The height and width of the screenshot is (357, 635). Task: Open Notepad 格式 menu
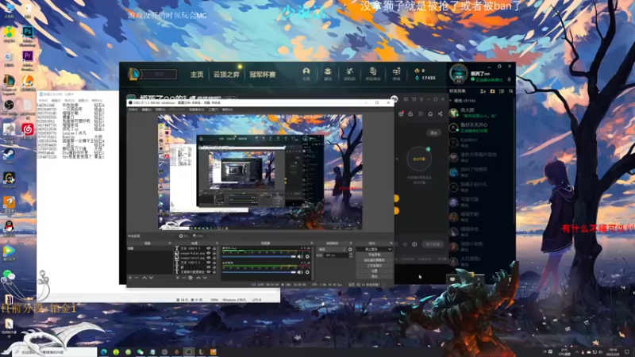pos(69,101)
